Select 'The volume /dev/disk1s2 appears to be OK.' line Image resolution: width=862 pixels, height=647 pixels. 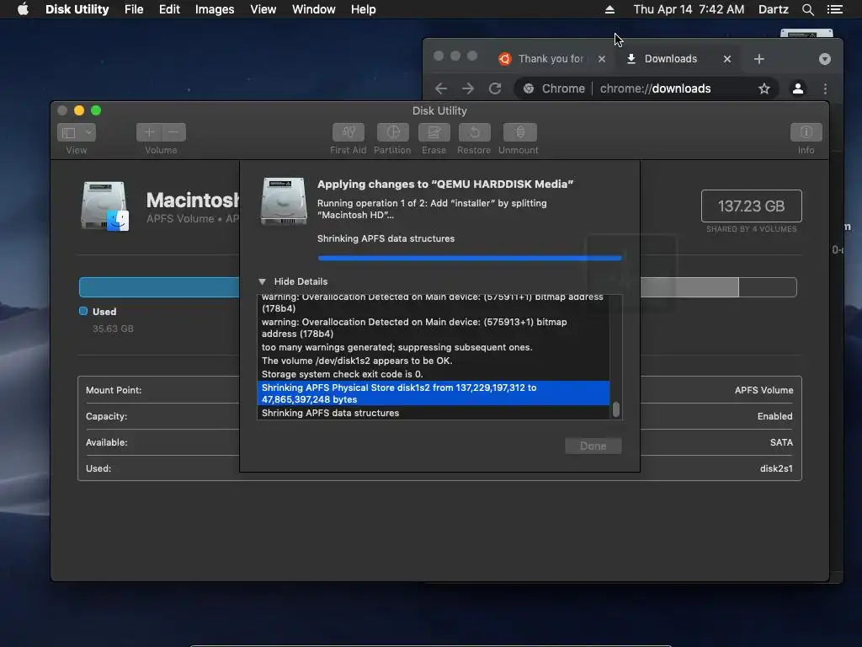coord(434,361)
